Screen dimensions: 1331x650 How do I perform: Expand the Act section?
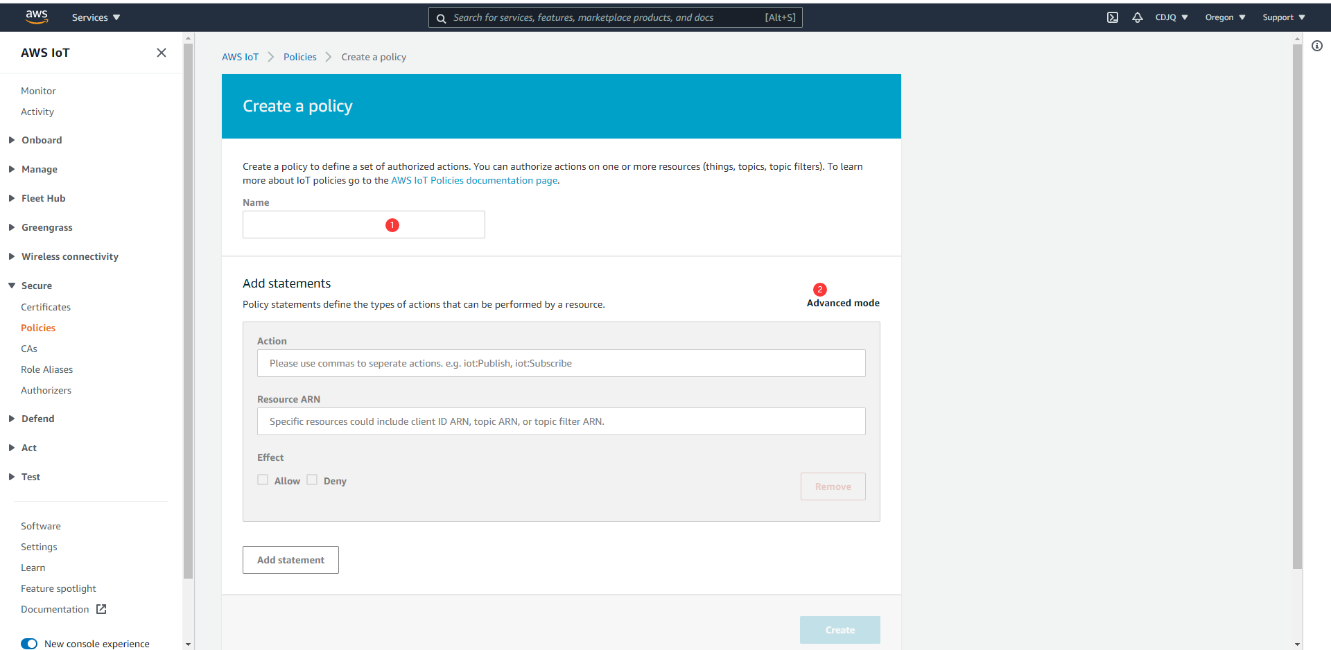click(22, 448)
